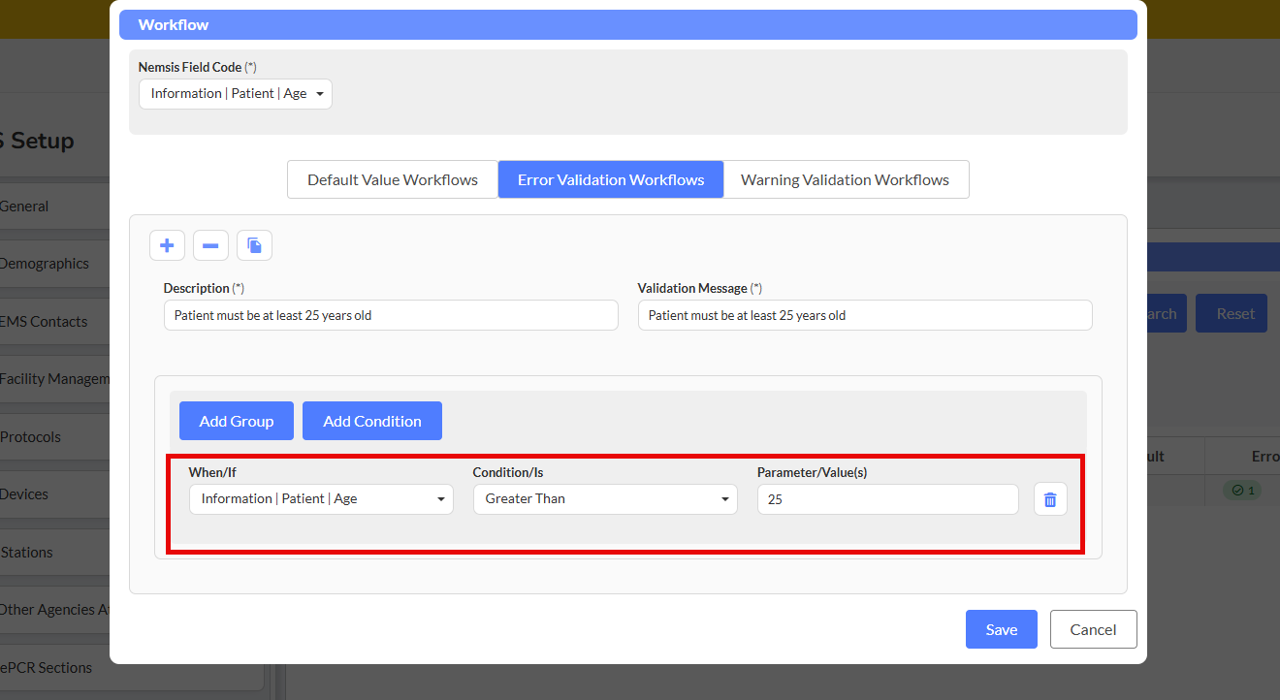Click the plus icon to add workflow
This screenshot has width=1280, height=700.
point(167,245)
